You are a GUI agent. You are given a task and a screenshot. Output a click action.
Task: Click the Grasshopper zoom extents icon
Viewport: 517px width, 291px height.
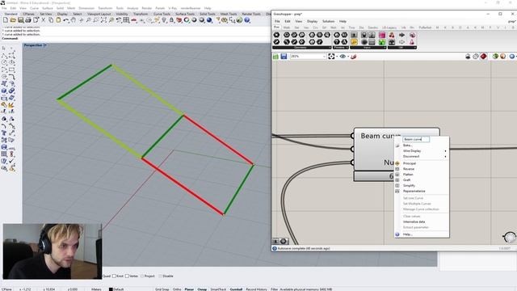pyautogui.click(x=331, y=57)
